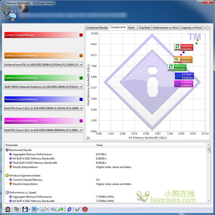The width and height of the screenshot is (215, 215).
Task: Click the Performance vs. Speed clock icon
Action: pos(7,192)
